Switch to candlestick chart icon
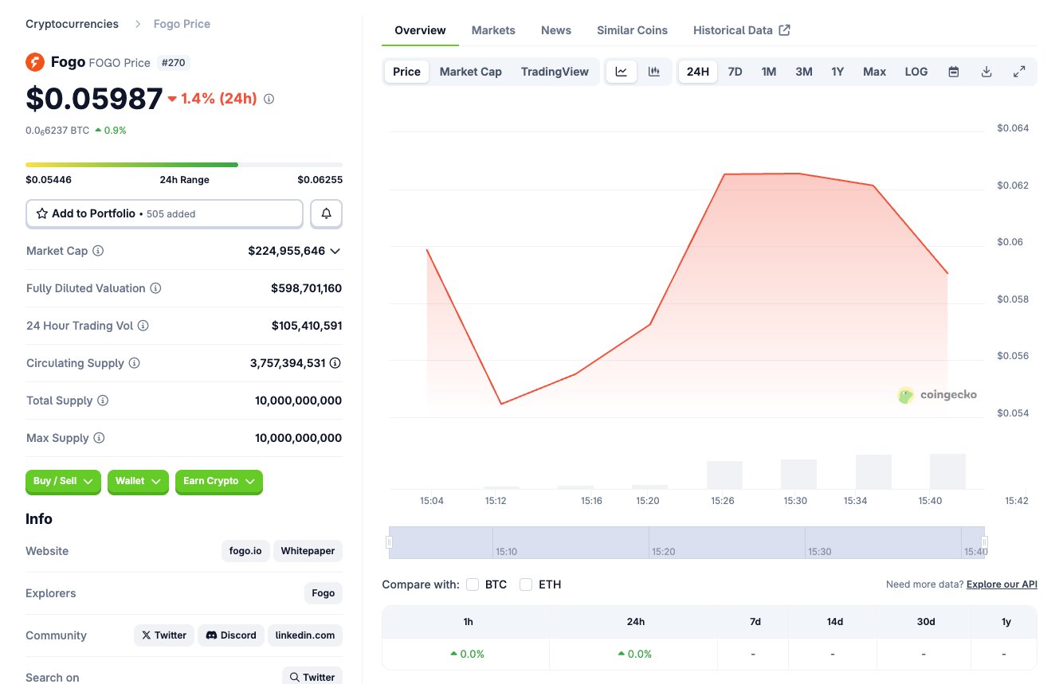Image resolution: width=1059 pixels, height=684 pixels. (x=654, y=72)
